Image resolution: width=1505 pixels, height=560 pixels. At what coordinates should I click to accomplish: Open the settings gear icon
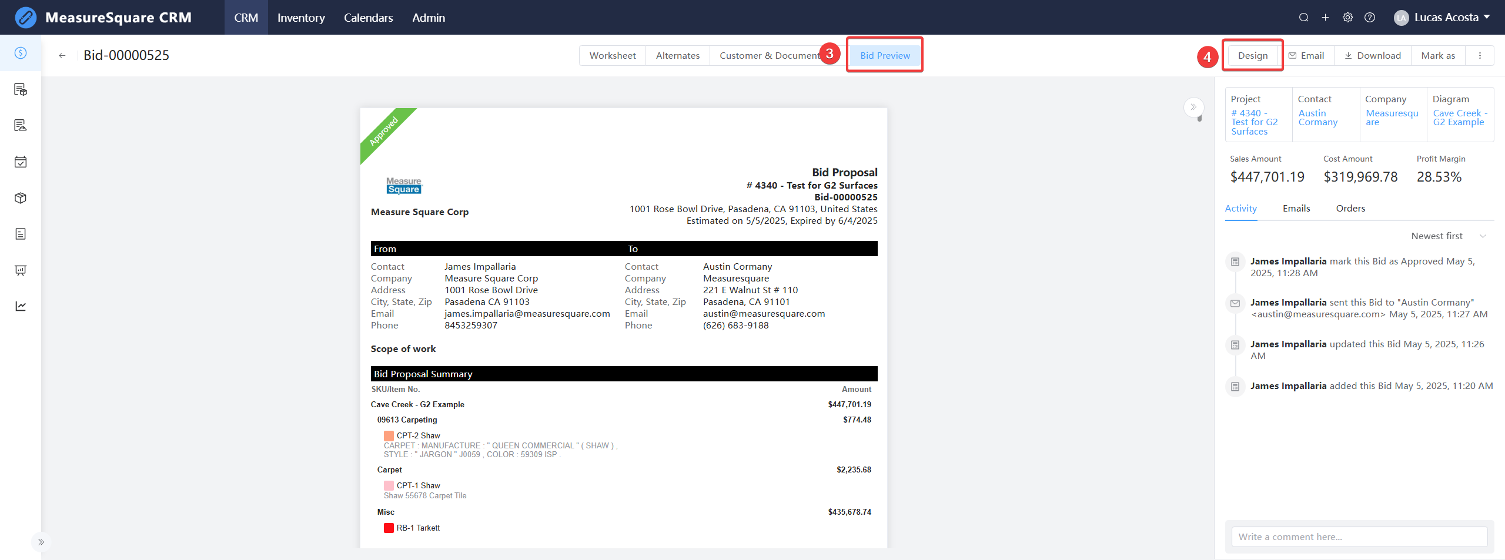(x=1347, y=18)
